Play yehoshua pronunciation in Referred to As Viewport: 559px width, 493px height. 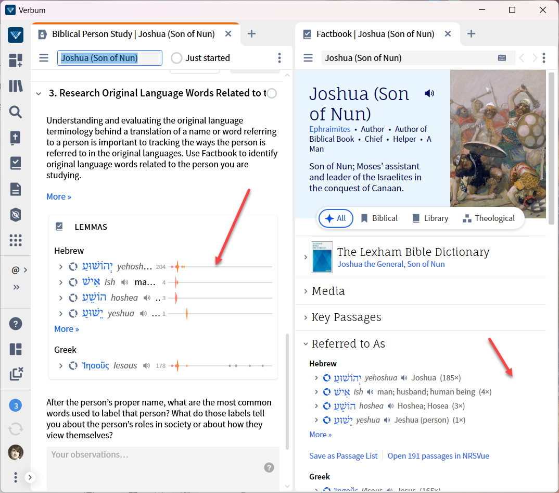tap(404, 378)
